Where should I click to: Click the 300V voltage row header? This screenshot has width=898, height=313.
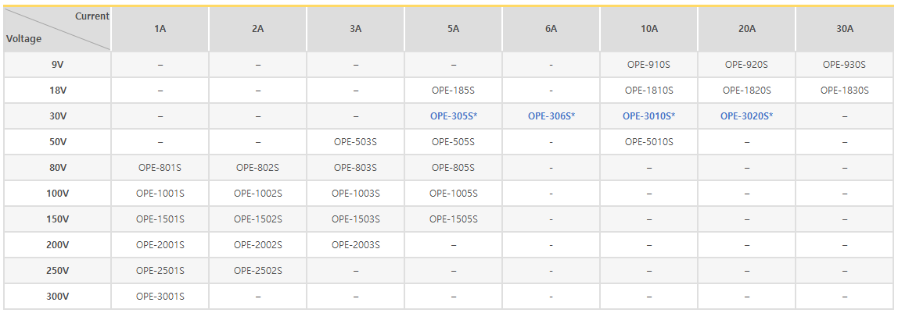[x=58, y=297]
